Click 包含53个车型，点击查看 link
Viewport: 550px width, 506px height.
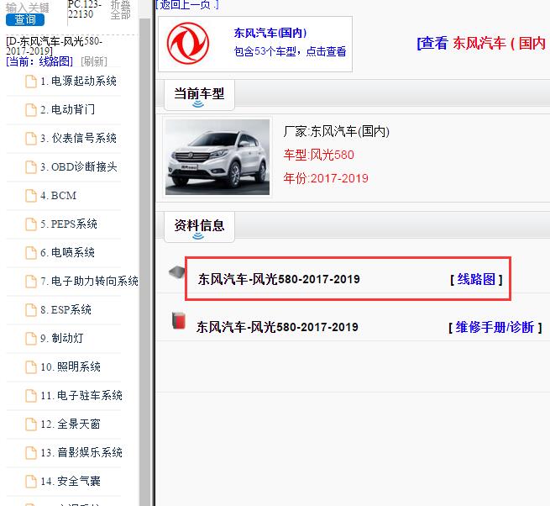[x=290, y=51]
